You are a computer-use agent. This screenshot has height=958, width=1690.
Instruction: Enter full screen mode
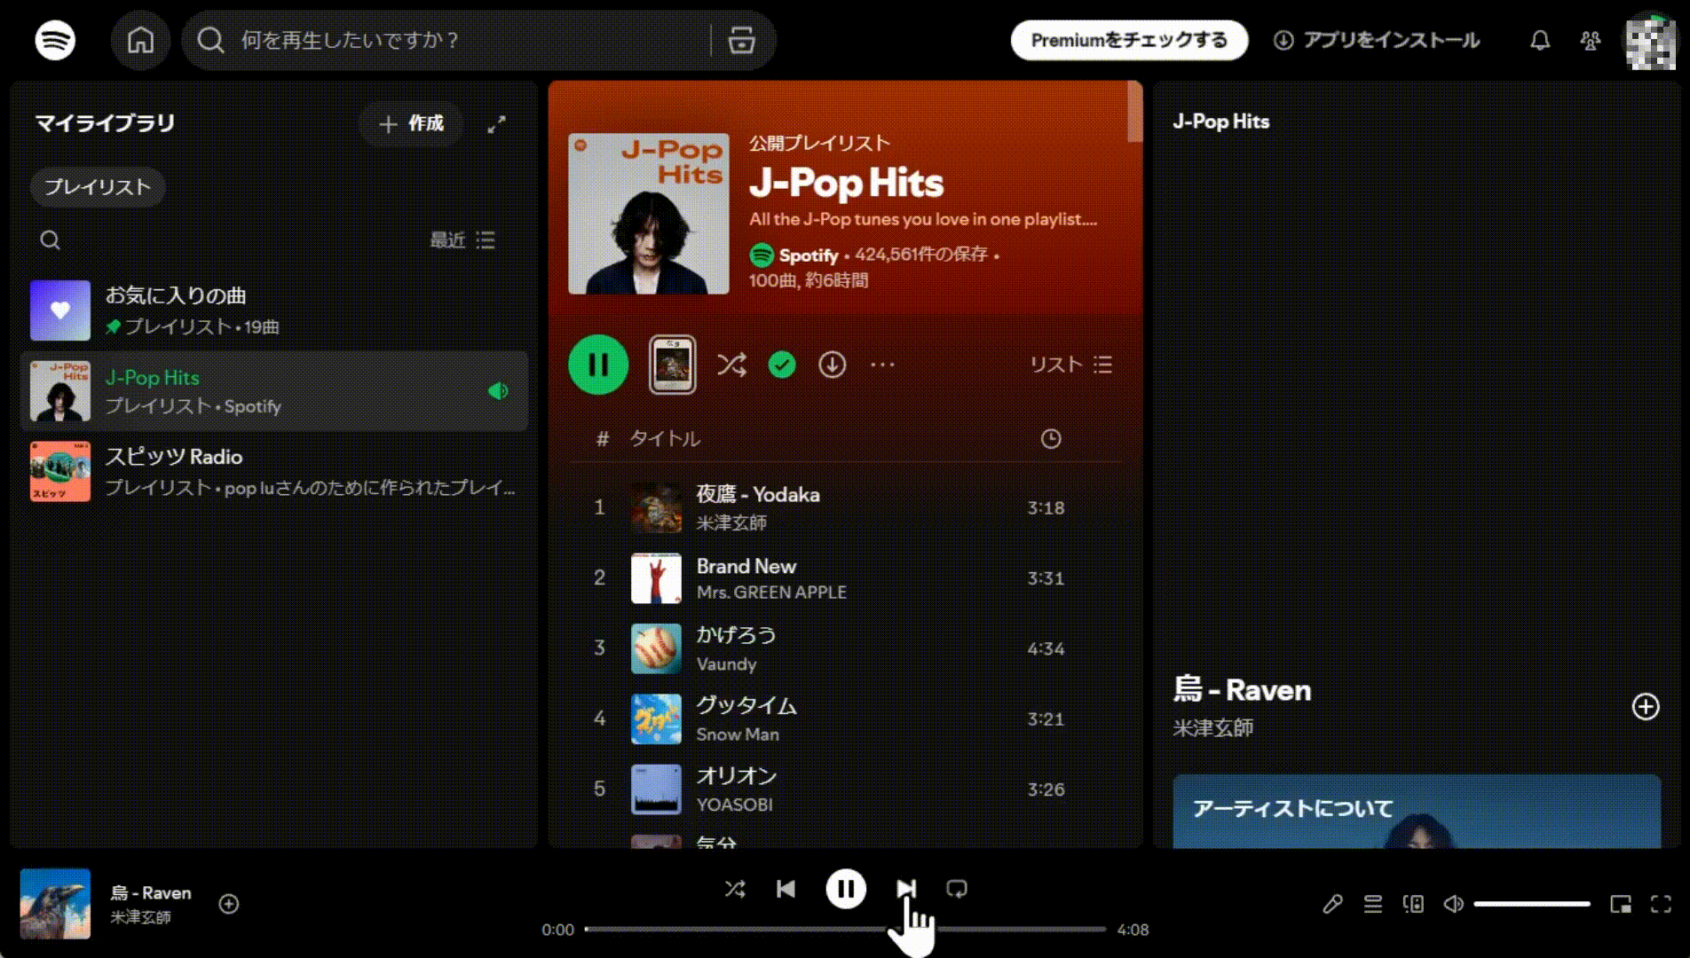point(1661,904)
